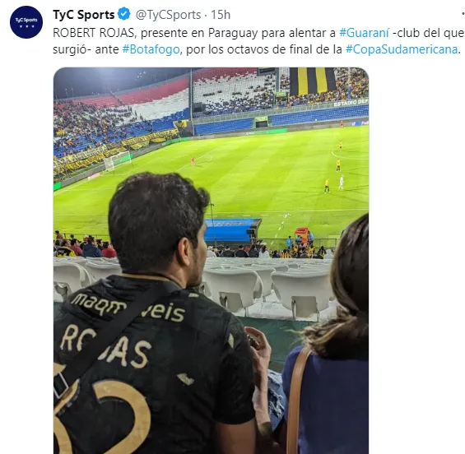The height and width of the screenshot is (454, 465).
Task: Click the goal net in the photo
Action: (x=117, y=160)
